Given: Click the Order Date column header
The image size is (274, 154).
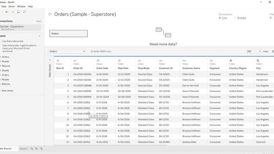Looking at the screenshot, I should pos(102,68).
